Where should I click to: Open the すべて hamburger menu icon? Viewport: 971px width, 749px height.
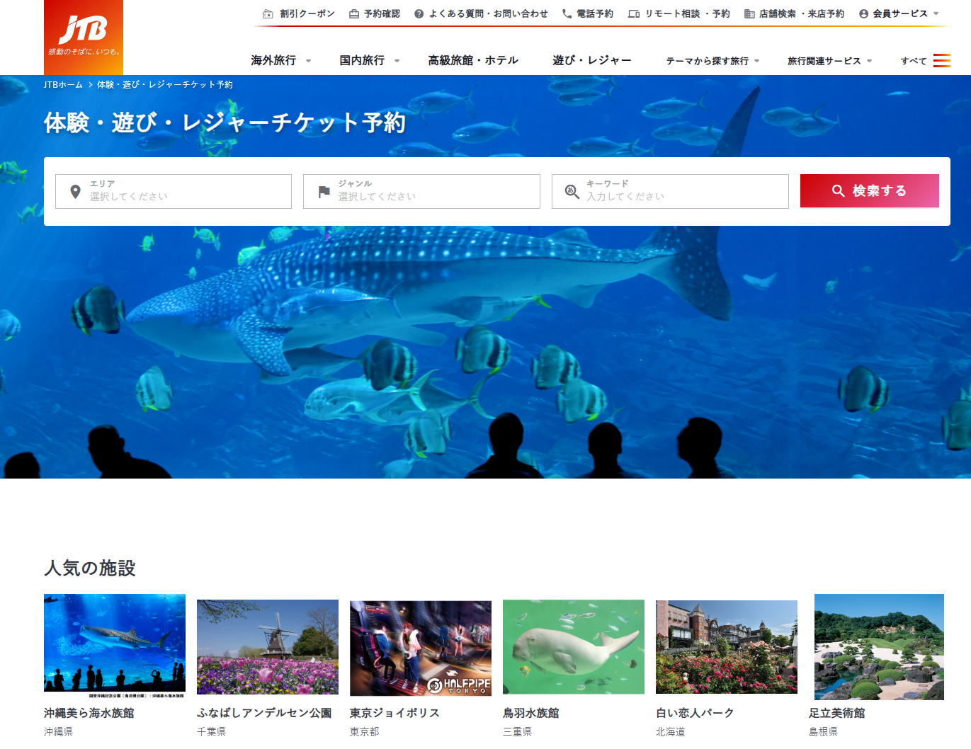tap(942, 61)
